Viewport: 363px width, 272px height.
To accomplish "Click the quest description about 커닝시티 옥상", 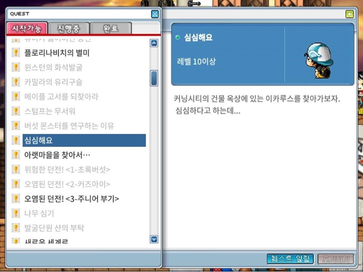I will pos(257,105).
